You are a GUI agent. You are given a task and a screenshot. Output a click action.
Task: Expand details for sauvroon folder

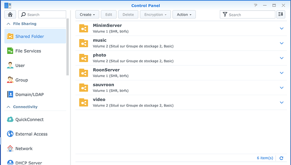[282, 88]
